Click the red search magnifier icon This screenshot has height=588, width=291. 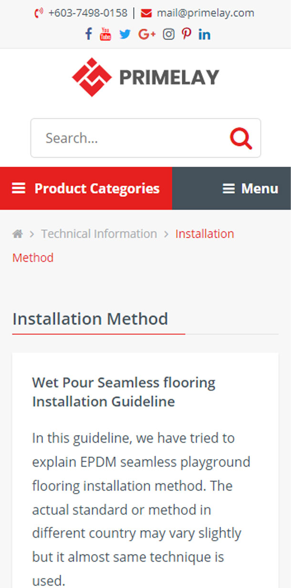point(241,138)
